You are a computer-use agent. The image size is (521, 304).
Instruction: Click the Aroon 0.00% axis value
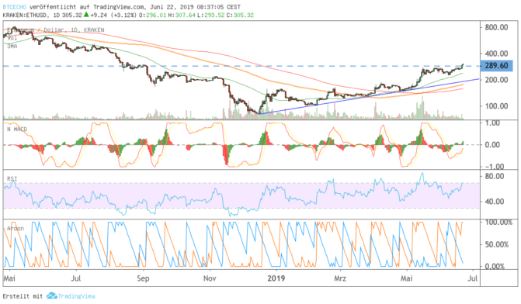click(495, 266)
